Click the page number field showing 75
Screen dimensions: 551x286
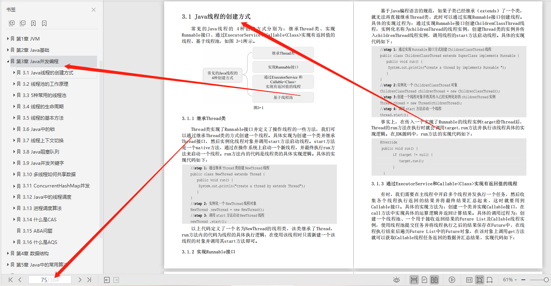pyautogui.click(x=50, y=280)
